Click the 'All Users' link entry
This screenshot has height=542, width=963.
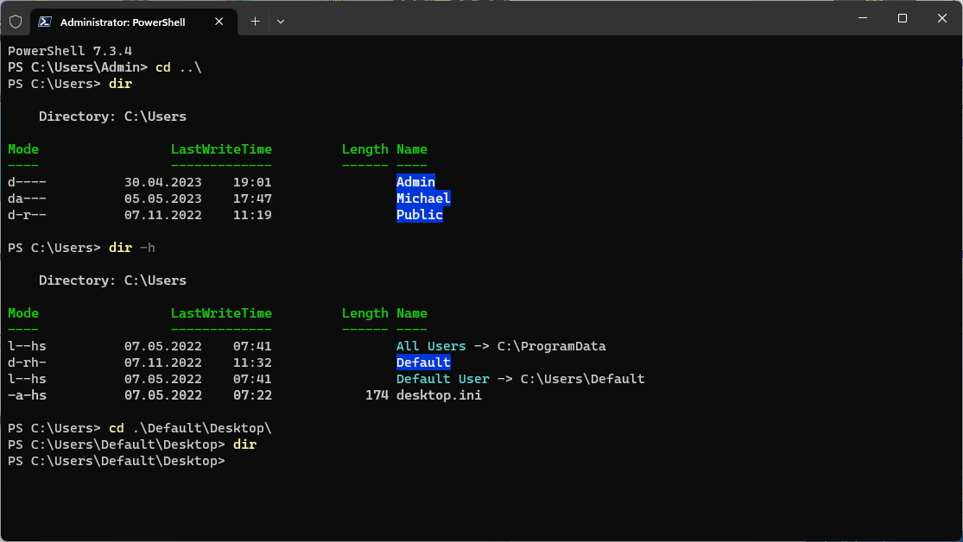tap(431, 346)
